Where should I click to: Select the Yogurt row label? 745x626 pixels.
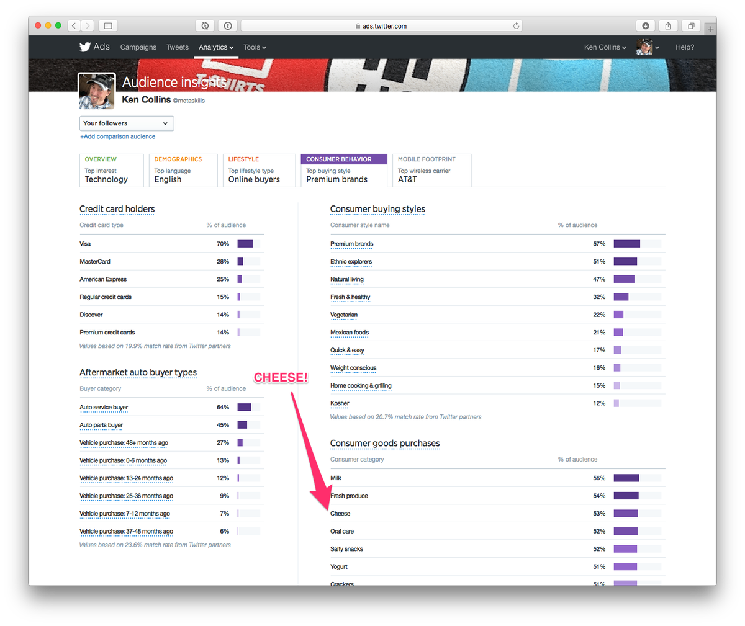tap(339, 566)
